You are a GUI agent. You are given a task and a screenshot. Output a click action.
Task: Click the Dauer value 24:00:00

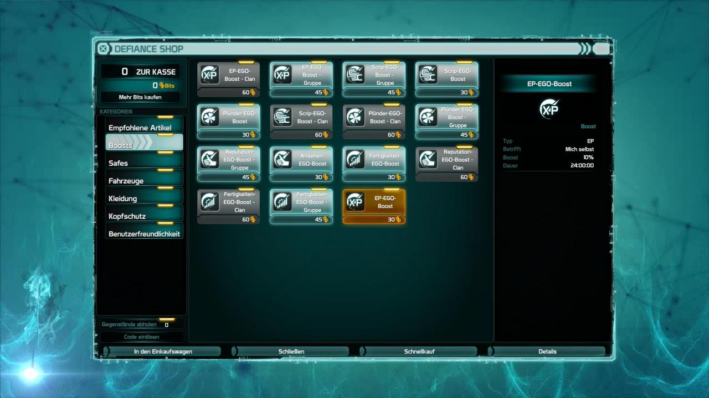tap(582, 165)
